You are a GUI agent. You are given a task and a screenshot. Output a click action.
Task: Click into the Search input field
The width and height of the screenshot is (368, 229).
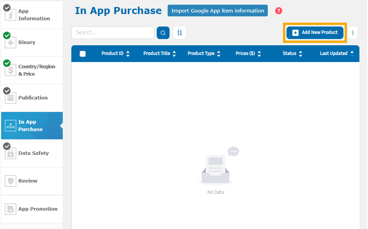coord(113,33)
